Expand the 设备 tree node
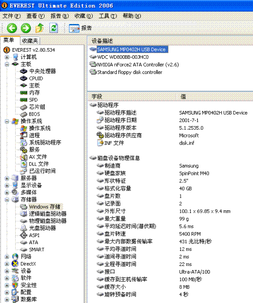Viewport: 253px width, 303px height. point(7,271)
